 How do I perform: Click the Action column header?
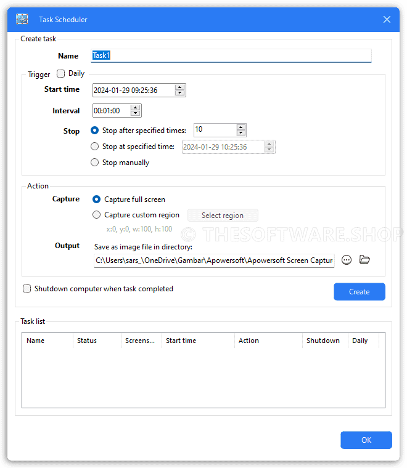pos(269,341)
